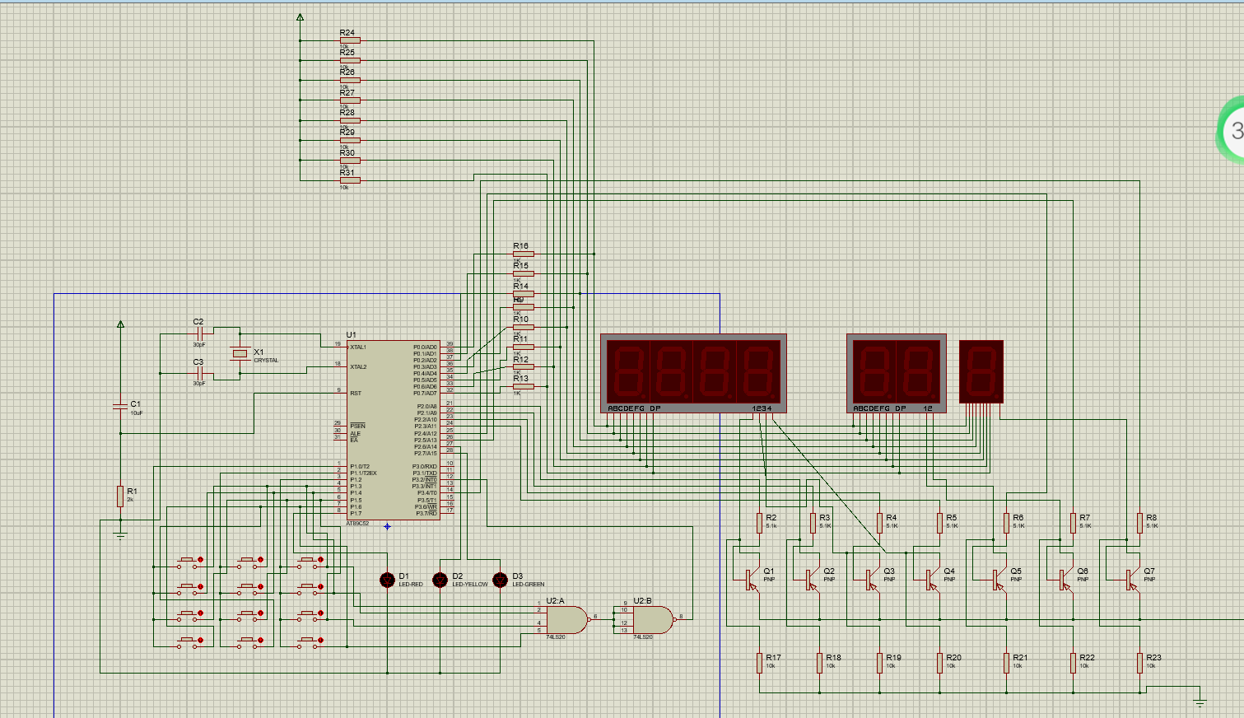Screen dimensions: 1244x718
Task: Click base resistor R6
Action: pyautogui.click(x=1006, y=523)
